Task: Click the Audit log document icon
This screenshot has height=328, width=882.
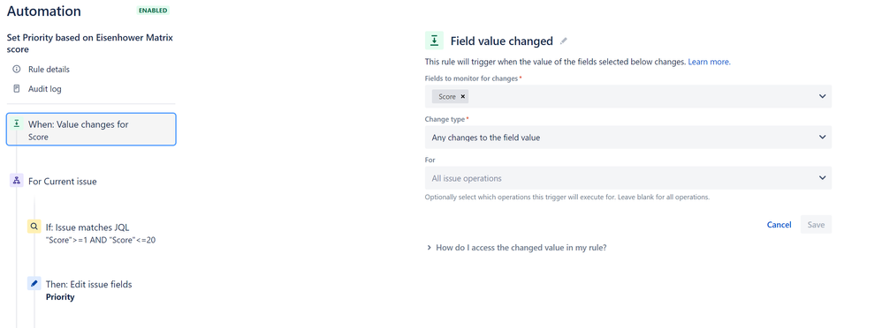Action: [16, 89]
